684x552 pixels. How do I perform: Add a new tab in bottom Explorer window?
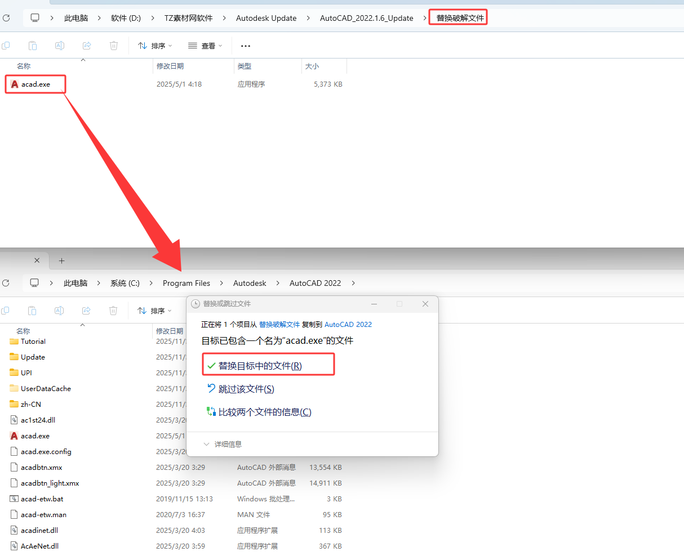[x=62, y=261]
